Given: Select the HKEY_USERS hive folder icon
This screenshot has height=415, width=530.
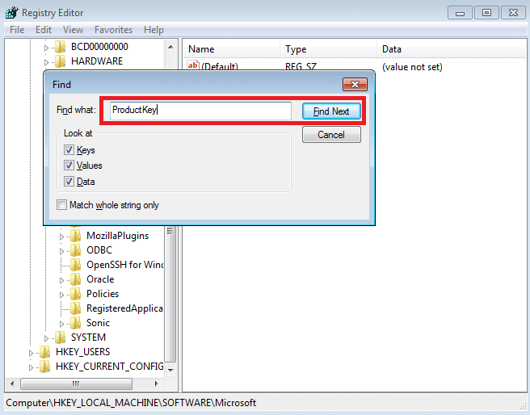Looking at the screenshot, I should coord(44,352).
